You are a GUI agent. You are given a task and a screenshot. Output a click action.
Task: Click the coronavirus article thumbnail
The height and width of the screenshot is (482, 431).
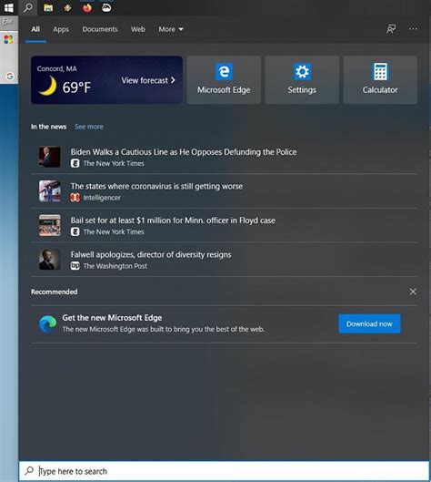[49, 191]
